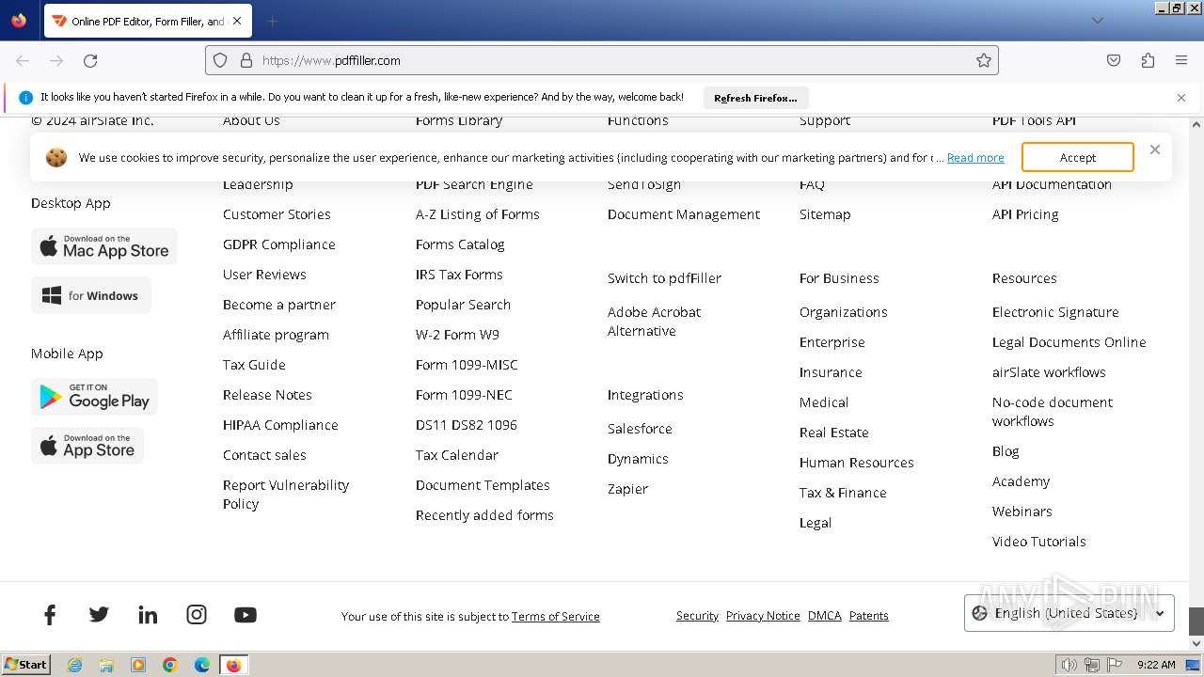Click the for Windows download badge
1204x677 pixels.
(x=91, y=295)
